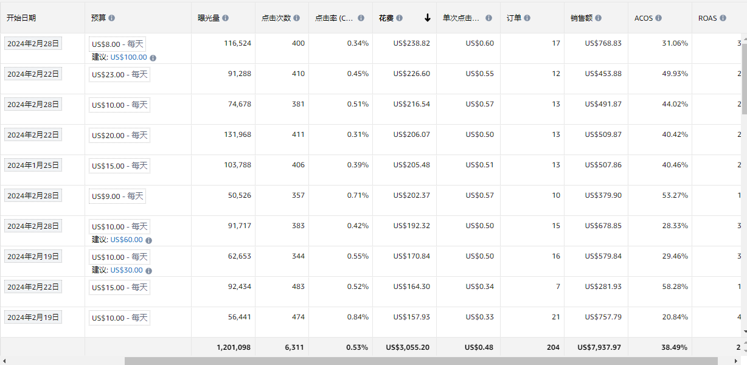
Task: Click the descending sort arrow on 花费
Action: [426, 18]
